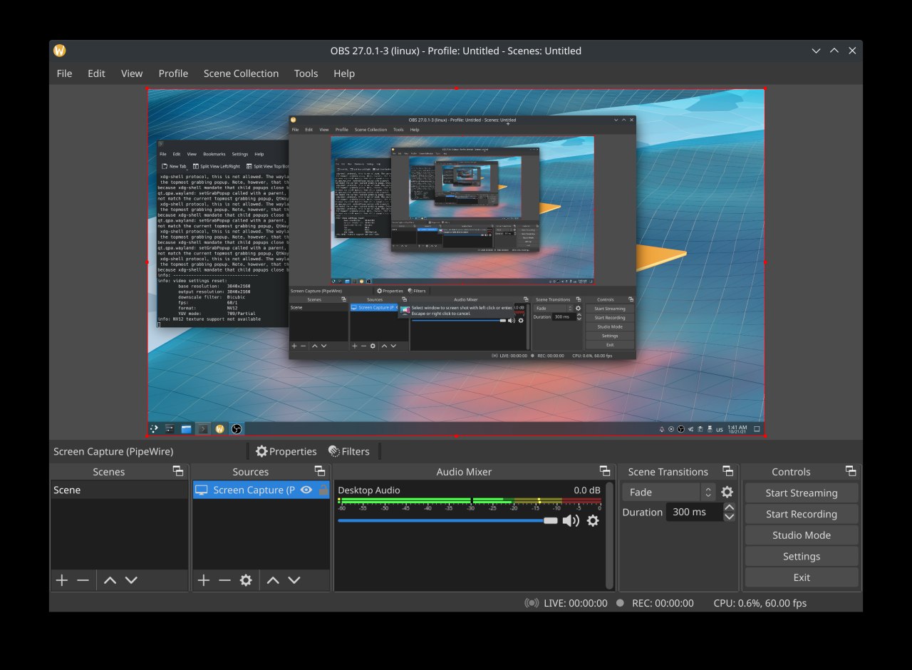Increase transition Duration with up arrow
Viewport: 912px width, 670px height.
(729, 507)
